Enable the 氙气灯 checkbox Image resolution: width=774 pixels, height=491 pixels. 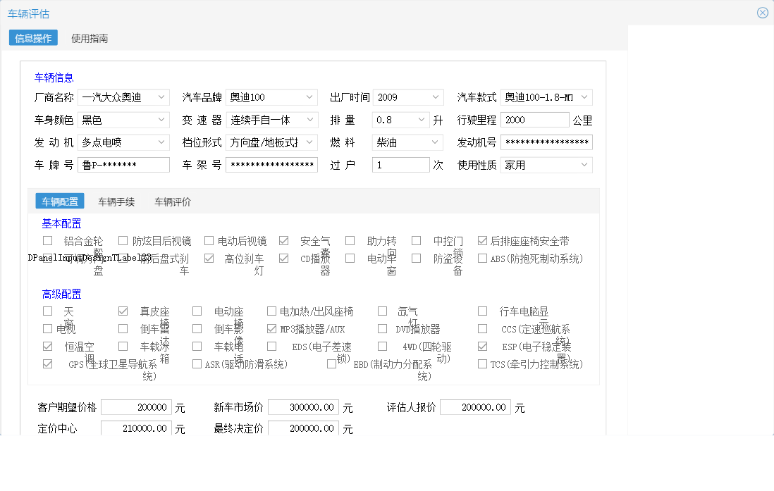[x=381, y=311]
